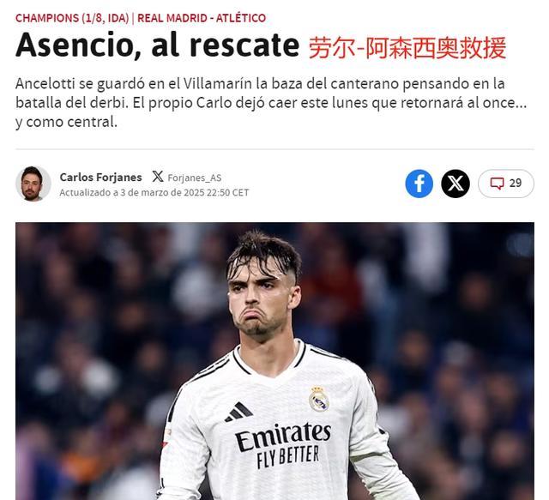
Task: Share the article on Facebook
Action: tap(419, 184)
